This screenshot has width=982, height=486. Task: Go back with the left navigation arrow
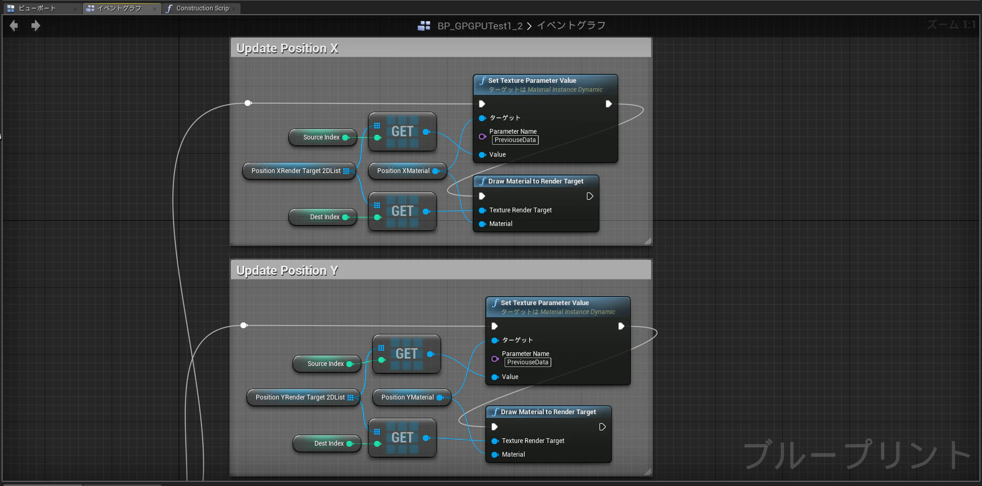click(x=14, y=26)
